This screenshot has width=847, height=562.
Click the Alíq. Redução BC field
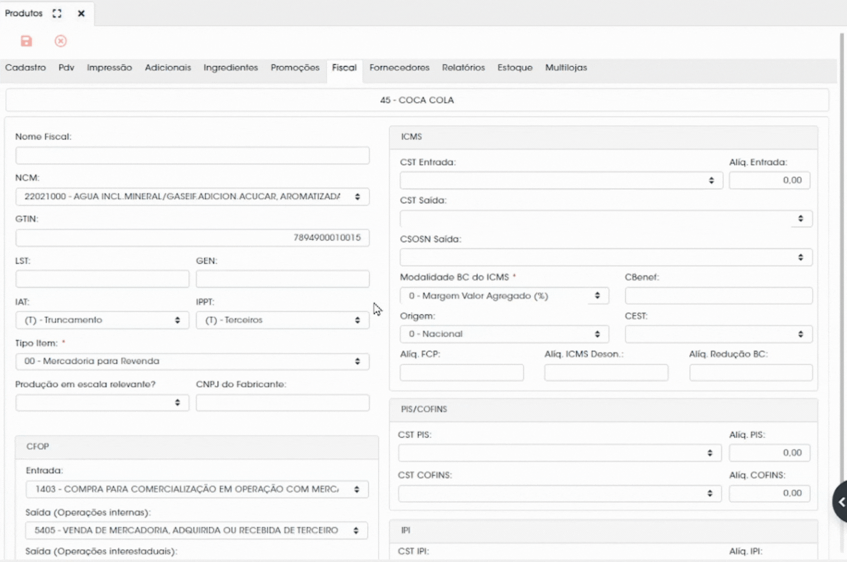point(751,373)
